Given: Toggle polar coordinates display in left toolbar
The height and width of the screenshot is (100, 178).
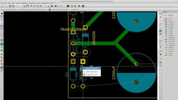Looking at the screenshot, I should pyautogui.click(x=2, y=20).
